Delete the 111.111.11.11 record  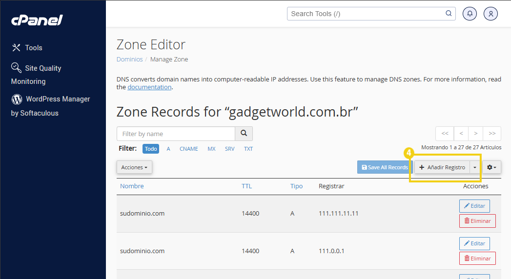(477, 221)
